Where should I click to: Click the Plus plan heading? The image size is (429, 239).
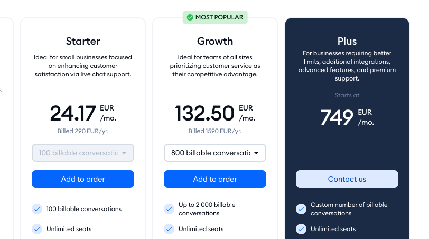coord(347,41)
